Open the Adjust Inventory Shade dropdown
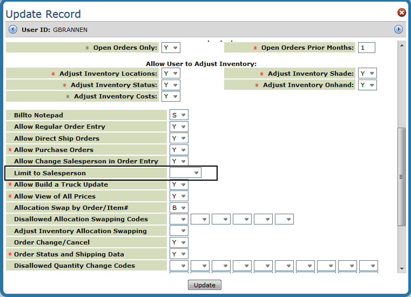Image resolution: width=411 pixels, height=297 pixels. (367, 74)
